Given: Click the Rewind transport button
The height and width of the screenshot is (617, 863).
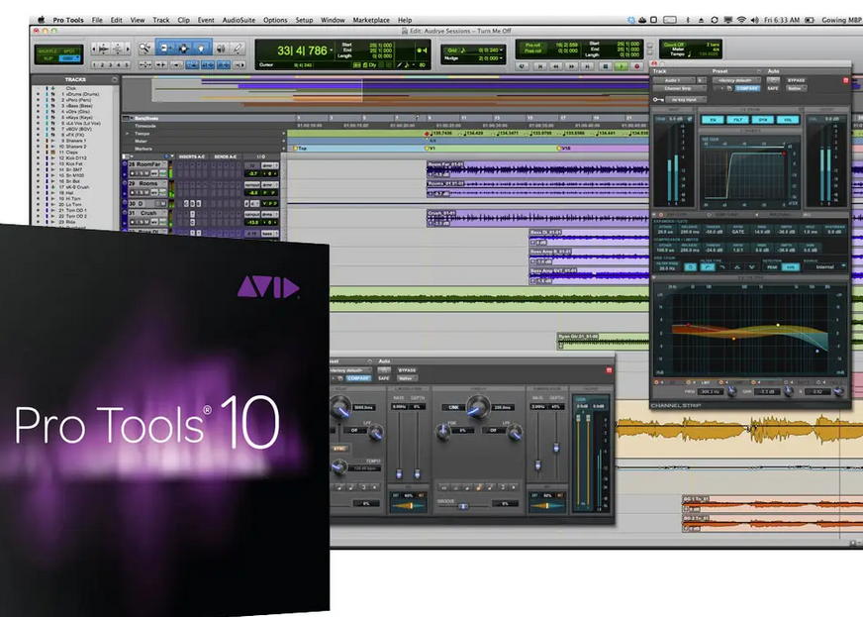Looking at the screenshot, I should pos(556,66).
